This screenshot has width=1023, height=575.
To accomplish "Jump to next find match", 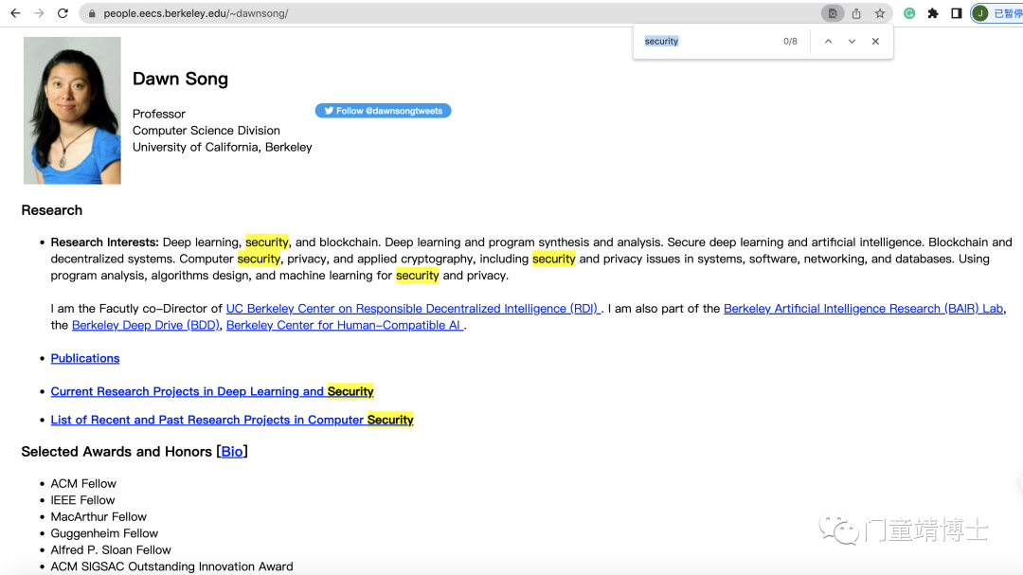I will [852, 41].
